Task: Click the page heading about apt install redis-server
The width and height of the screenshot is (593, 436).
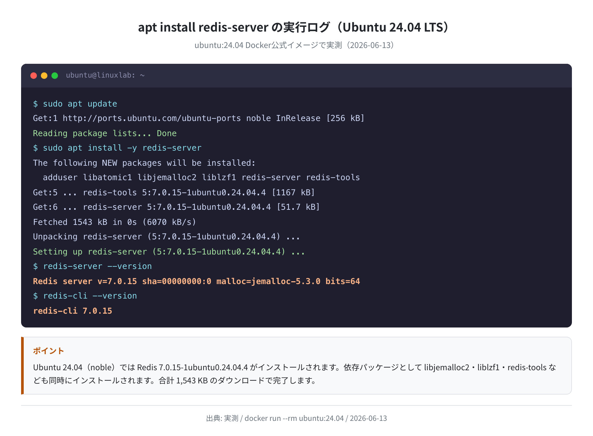Action: (x=293, y=27)
